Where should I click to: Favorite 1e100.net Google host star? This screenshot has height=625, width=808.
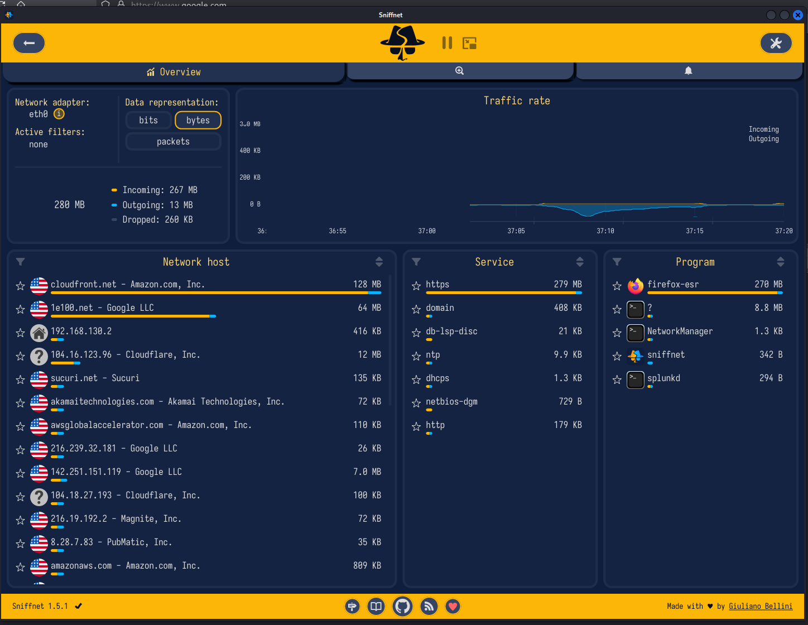pos(21,309)
